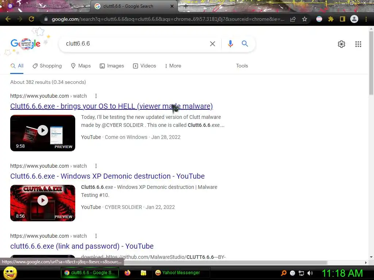The width and height of the screenshot is (374, 280).
Task: Bookmark this page with the star icon
Action: [x=305, y=19]
